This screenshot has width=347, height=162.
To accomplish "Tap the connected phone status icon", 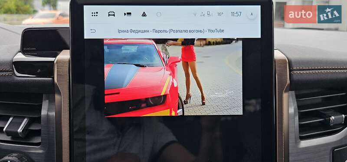I will click(x=210, y=14).
